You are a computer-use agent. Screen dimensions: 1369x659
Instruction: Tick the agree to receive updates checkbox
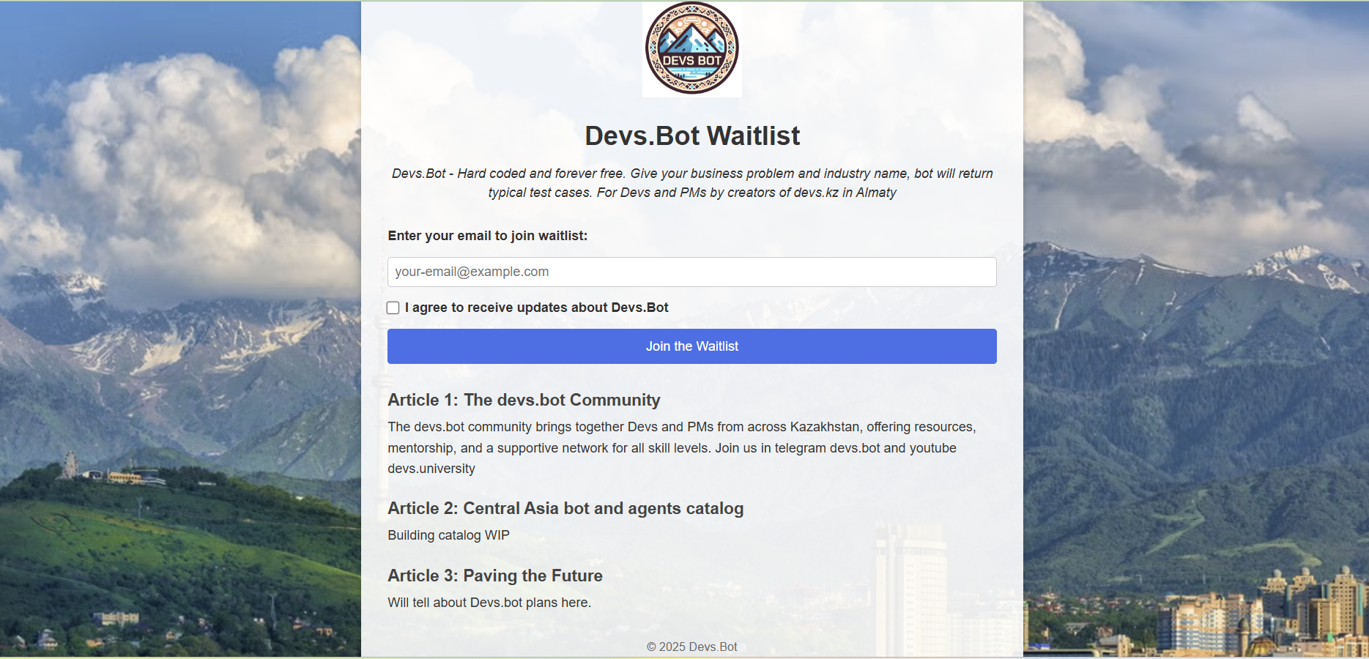pyautogui.click(x=393, y=308)
